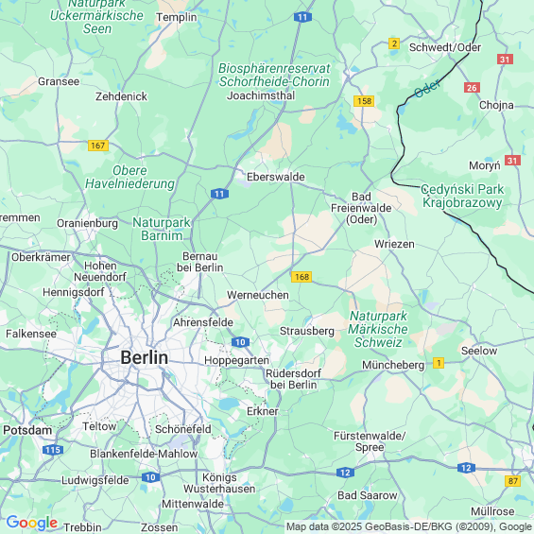Click the yellow 167 road shield
This screenshot has height=534, width=534.
98,146
